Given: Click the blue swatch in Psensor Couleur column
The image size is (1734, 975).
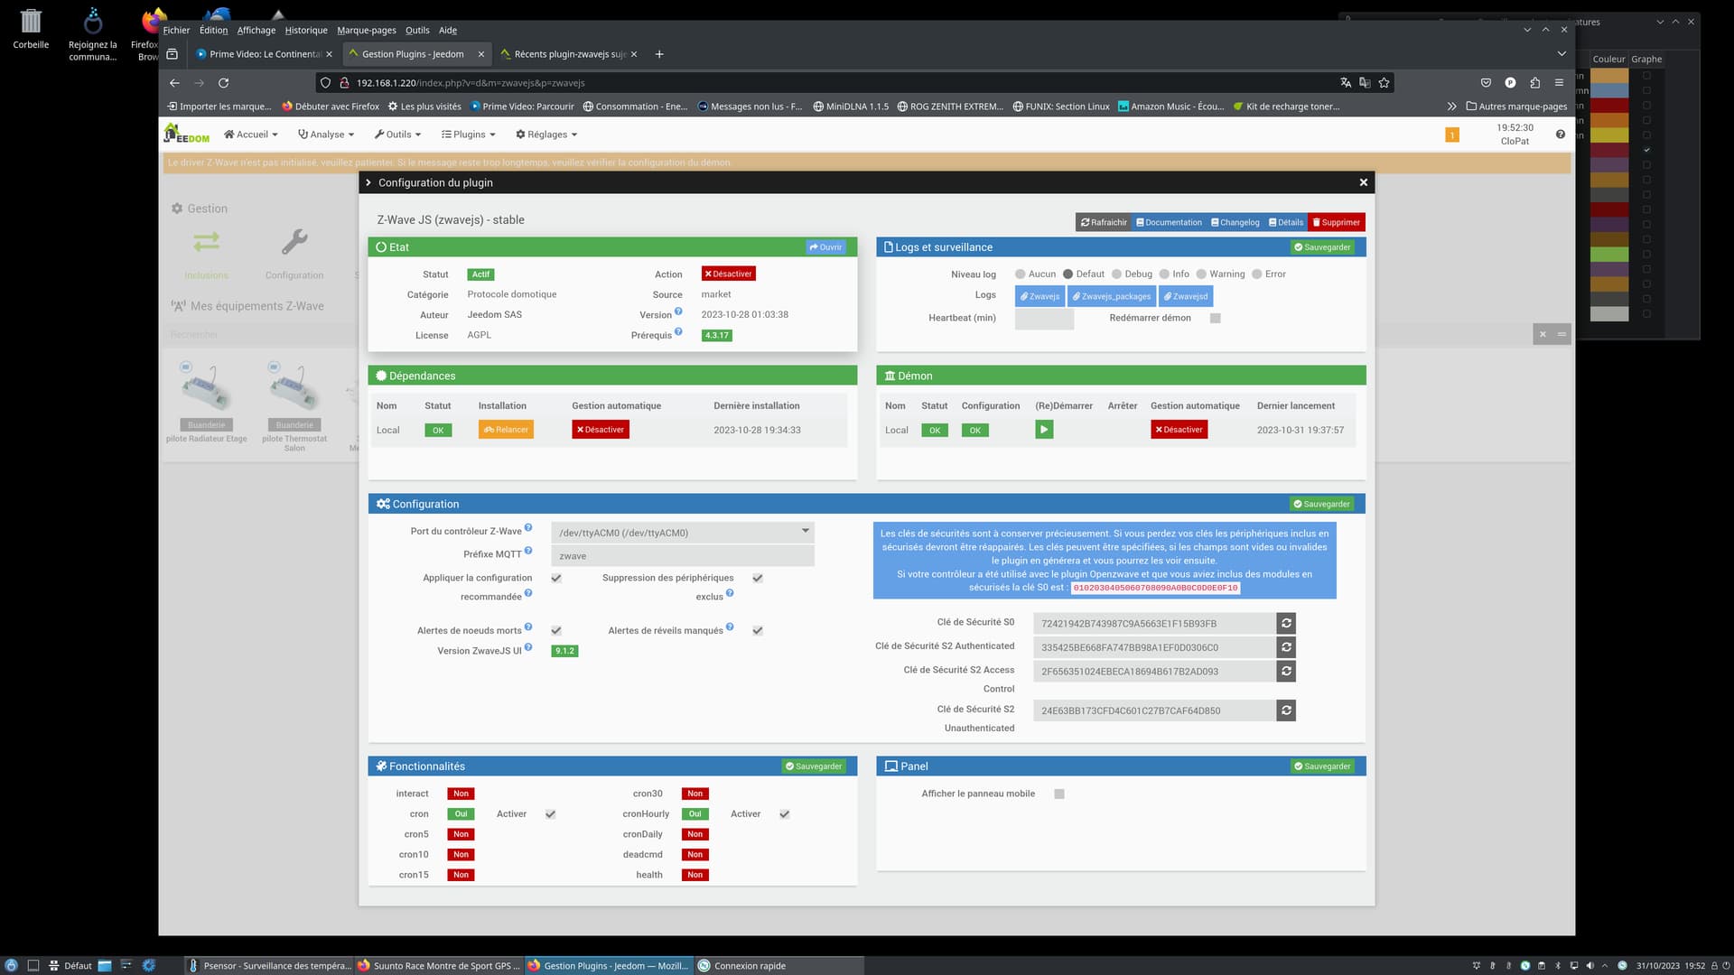Looking at the screenshot, I should pos(1608,90).
